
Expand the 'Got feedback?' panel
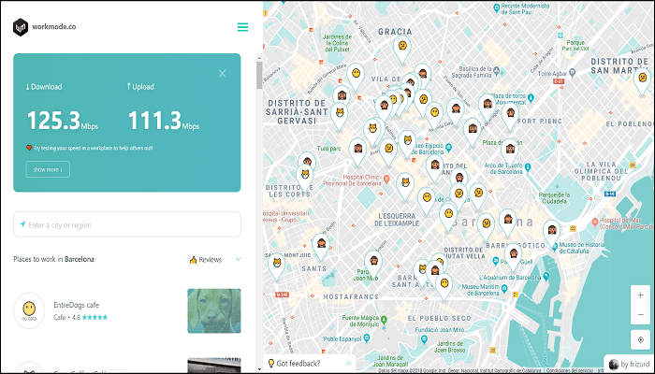click(x=309, y=363)
